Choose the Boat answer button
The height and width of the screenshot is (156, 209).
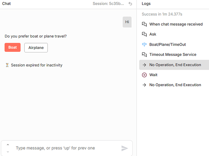pos(13,47)
